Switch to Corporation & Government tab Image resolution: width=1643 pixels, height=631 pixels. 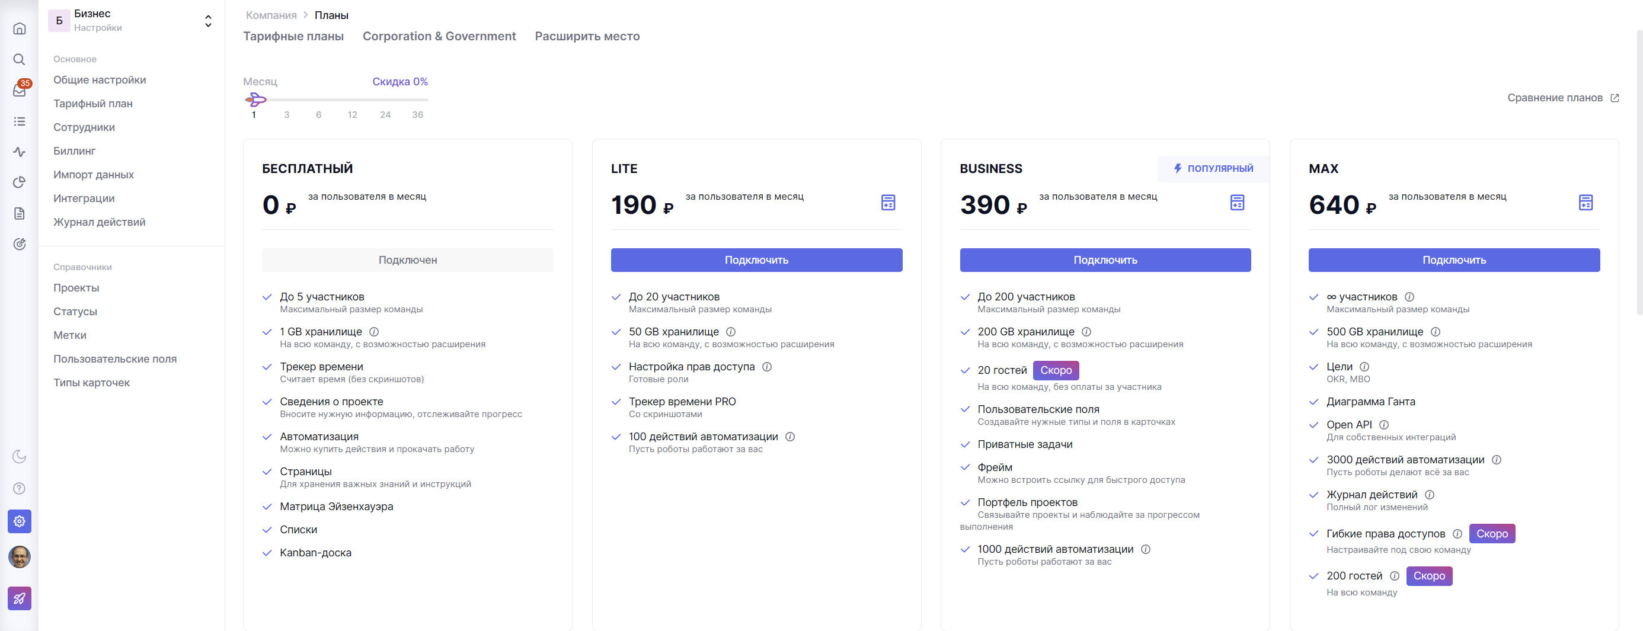(439, 36)
